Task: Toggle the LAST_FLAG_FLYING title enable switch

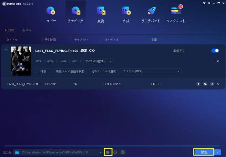Action: [x=215, y=51]
